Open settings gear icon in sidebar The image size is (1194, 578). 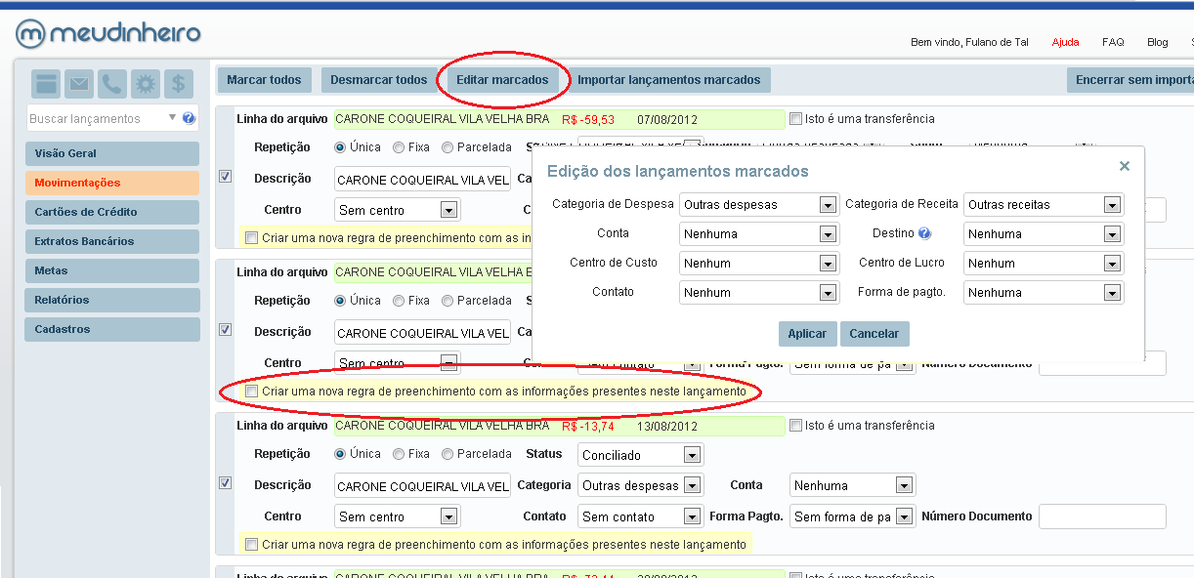(146, 85)
